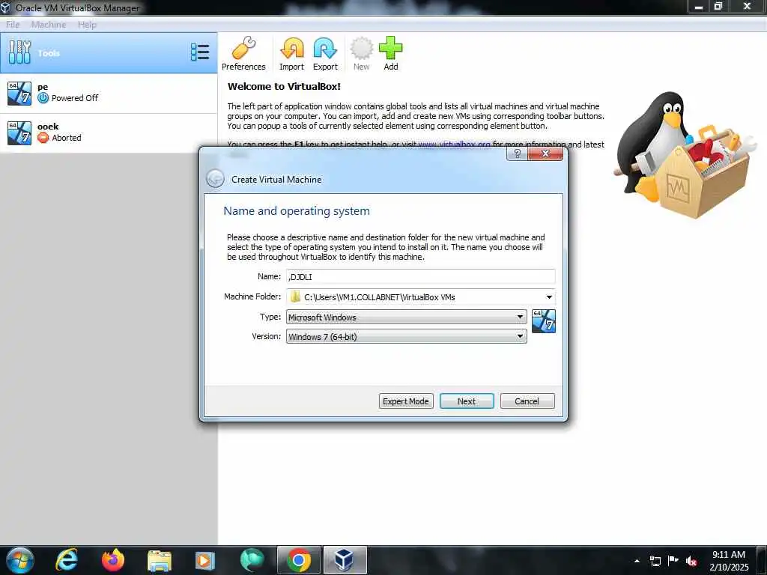This screenshot has width=767, height=575.
Task: Open Preferences from the VirtualBox toolbar
Action: coord(243,54)
